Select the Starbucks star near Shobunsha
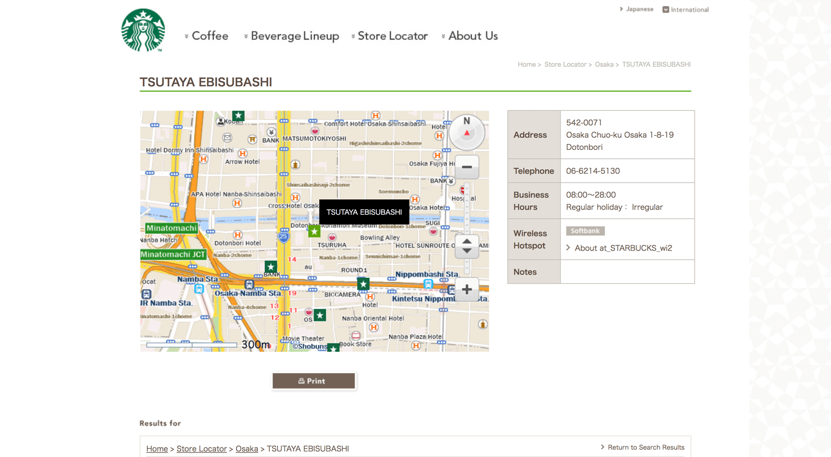The width and height of the screenshot is (831, 457). tap(333, 347)
